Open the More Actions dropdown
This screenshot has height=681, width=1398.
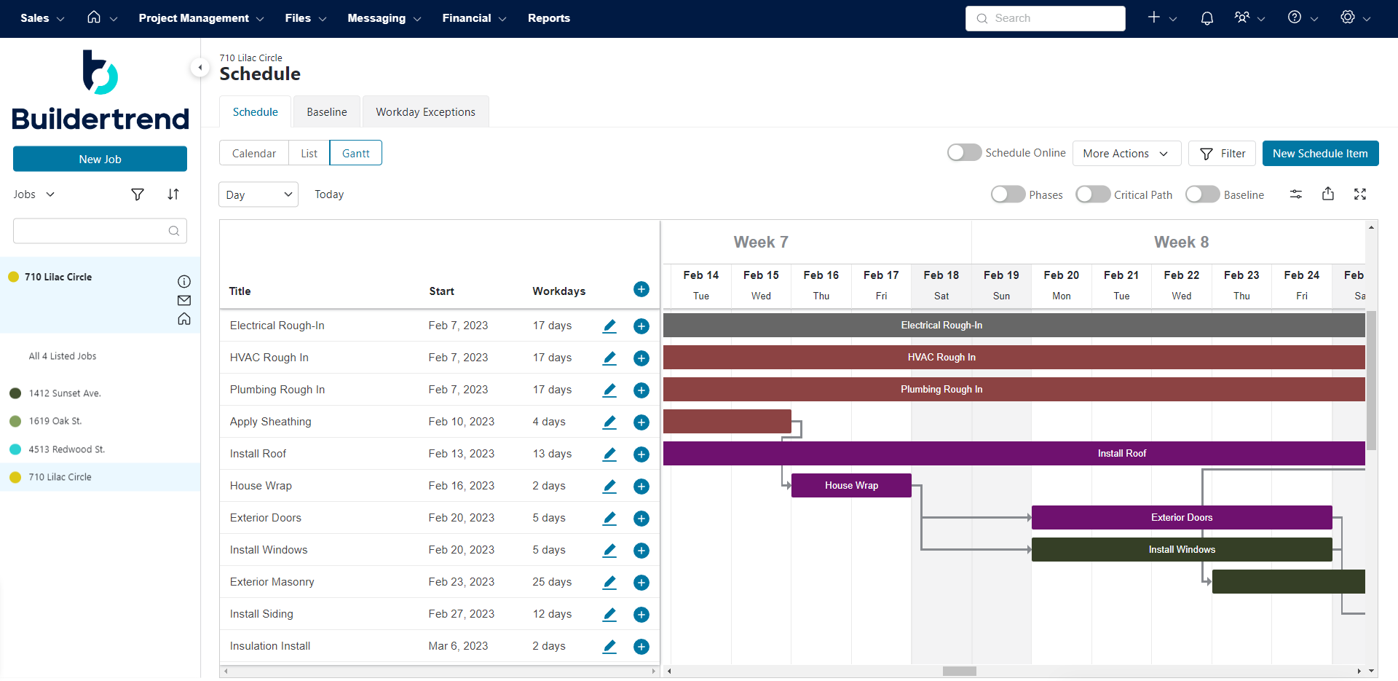point(1126,153)
